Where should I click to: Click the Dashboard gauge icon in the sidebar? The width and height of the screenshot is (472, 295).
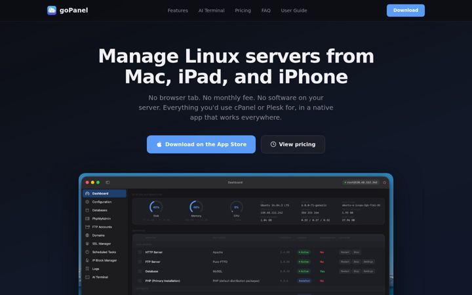click(87, 193)
